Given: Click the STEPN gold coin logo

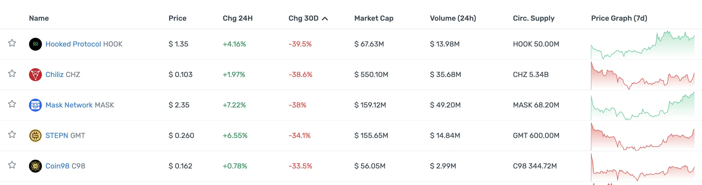Looking at the screenshot, I should pos(35,135).
